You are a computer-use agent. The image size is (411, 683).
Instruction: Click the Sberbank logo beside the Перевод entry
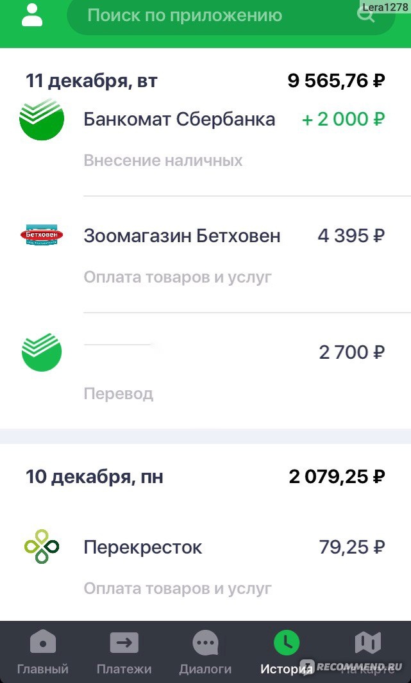(x=41, y=352)
